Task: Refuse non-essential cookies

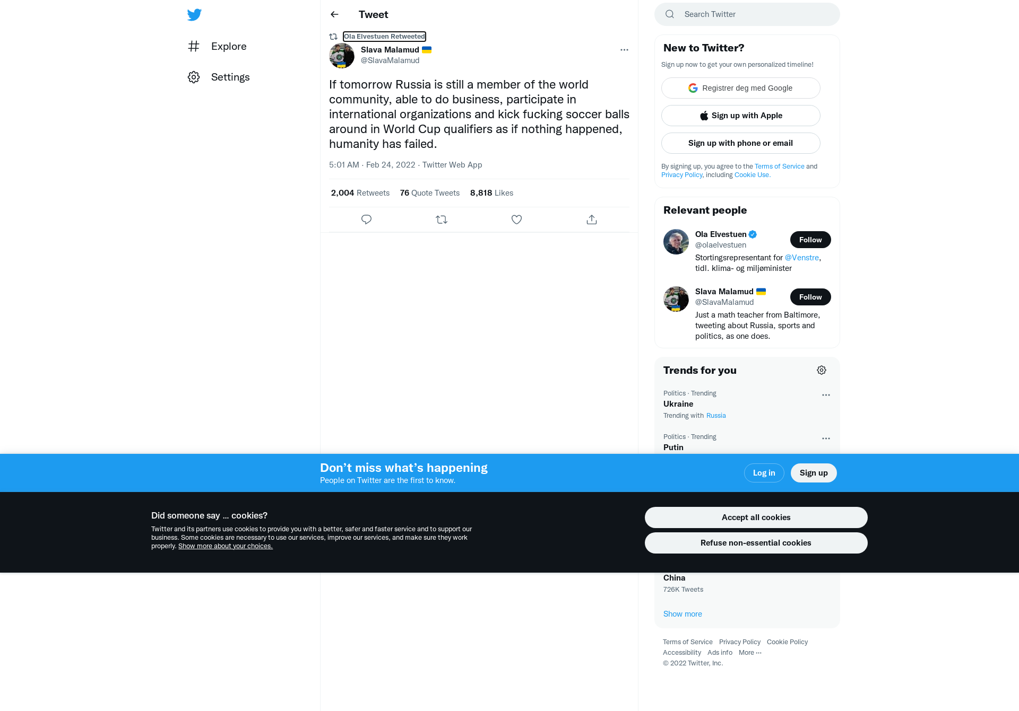Action: [756, 543]
